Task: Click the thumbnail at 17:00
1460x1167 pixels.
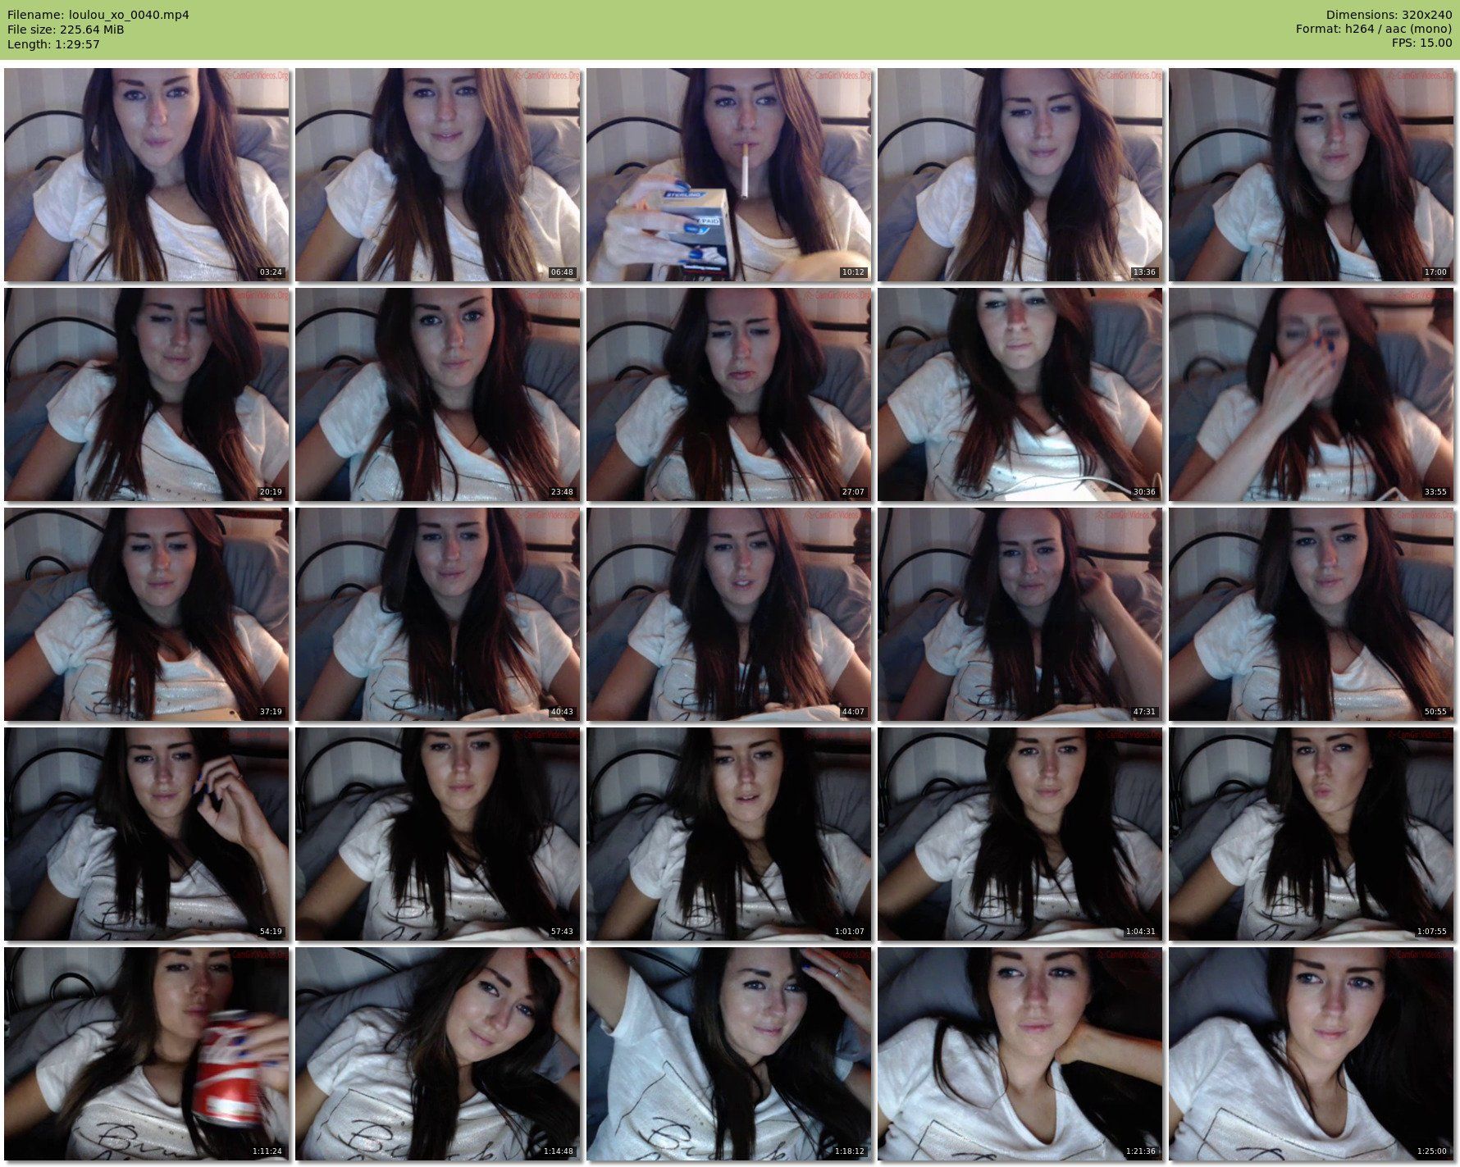Action: 1311,175
